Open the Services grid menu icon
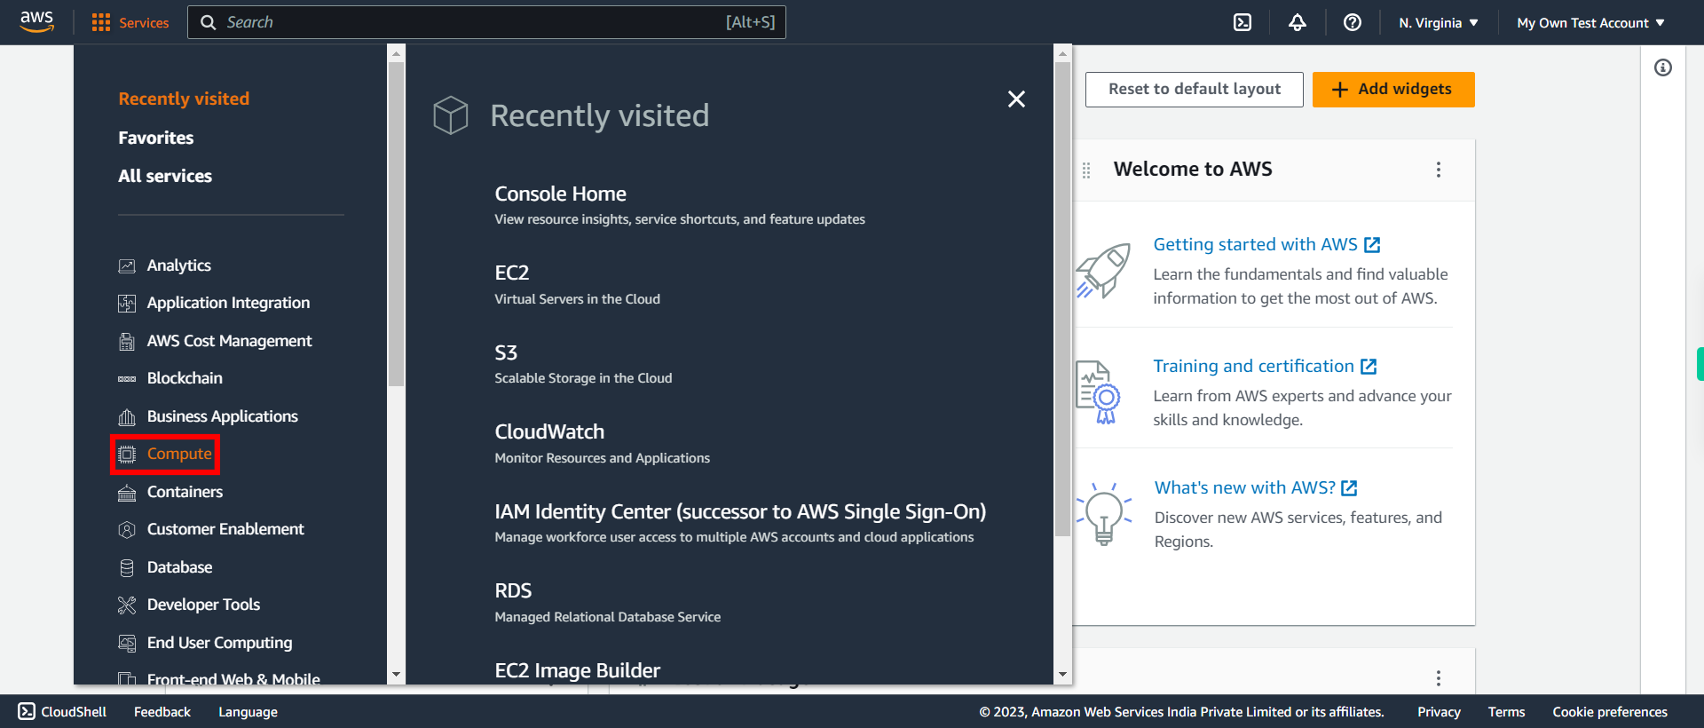The height and width of the screenshot is (728, 1704). tap(101, 22)
